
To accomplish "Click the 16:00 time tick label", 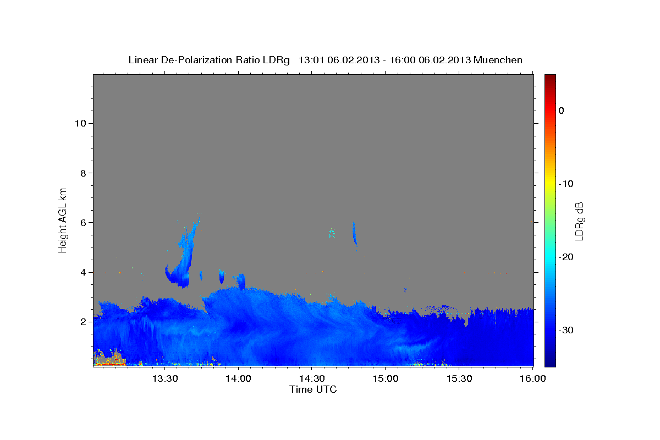I will pyautogui.click(x=532, y=379).
